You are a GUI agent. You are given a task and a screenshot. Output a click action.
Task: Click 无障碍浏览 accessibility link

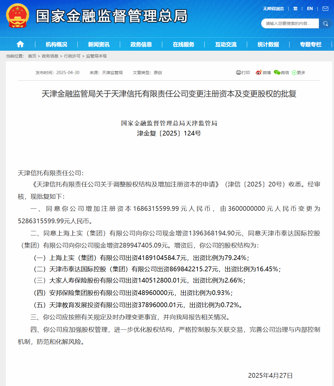pyautogui.click(x=273, y=9)
